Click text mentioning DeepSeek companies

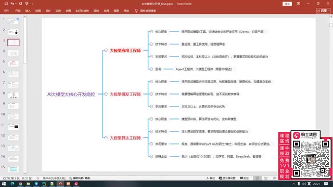pyautogui.click(x=221, y=156)
